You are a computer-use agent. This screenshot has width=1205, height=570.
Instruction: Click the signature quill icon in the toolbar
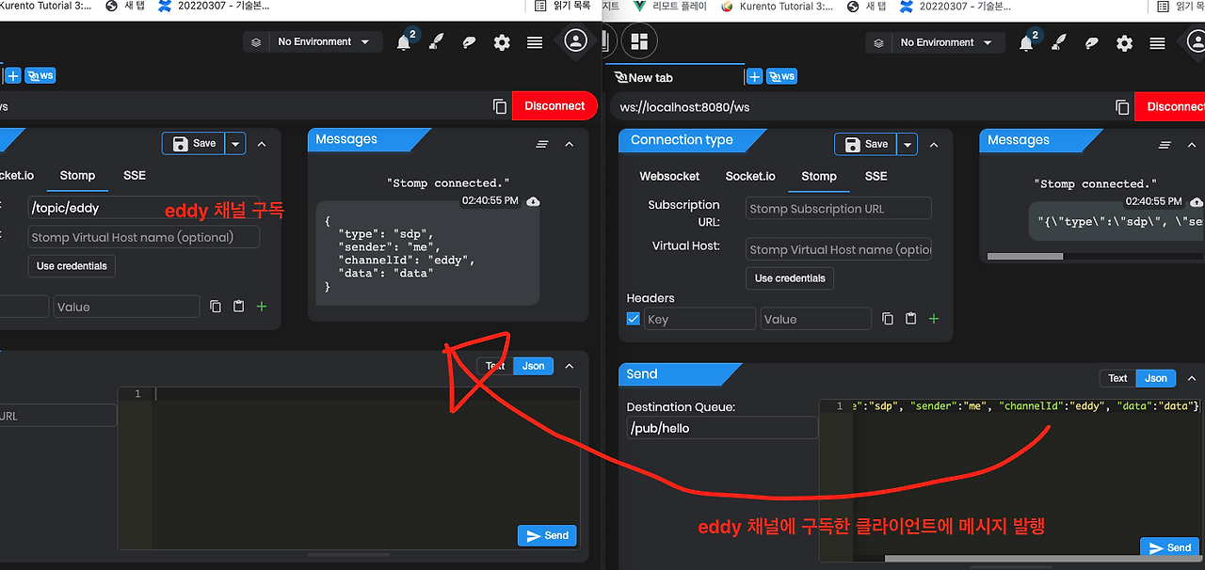click(x=1059, y=43)
